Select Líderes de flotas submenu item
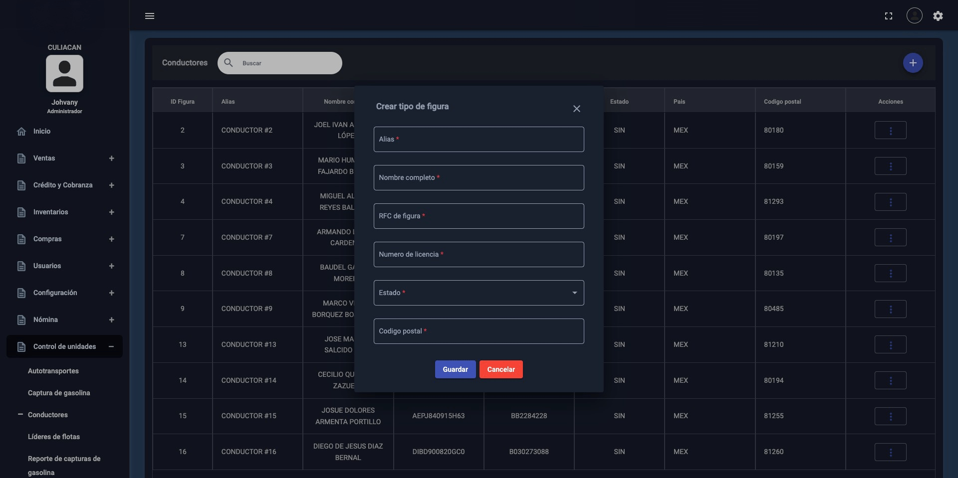Screen dimensions: 958x478 54,437
